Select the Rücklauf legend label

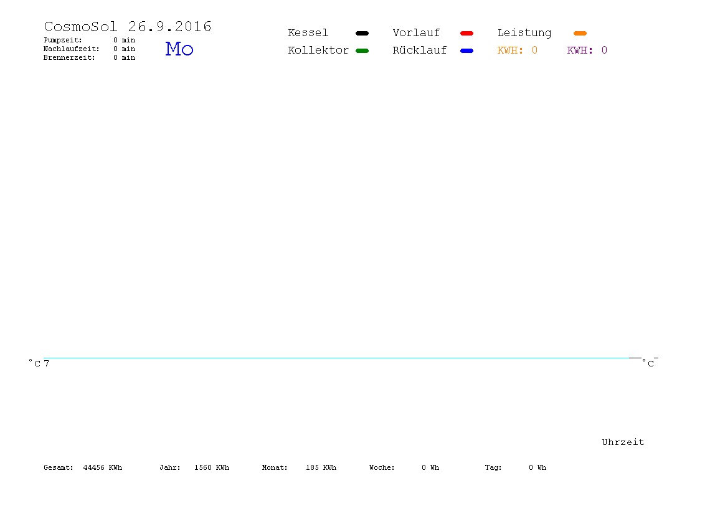[420, 50]
